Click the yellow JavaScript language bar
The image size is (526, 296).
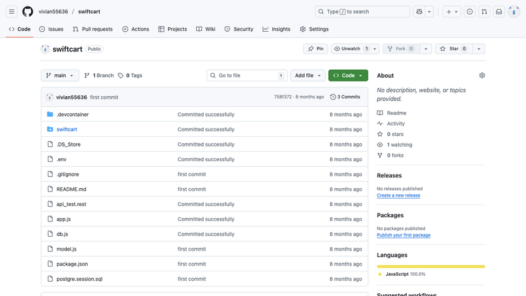pos(431,266)
